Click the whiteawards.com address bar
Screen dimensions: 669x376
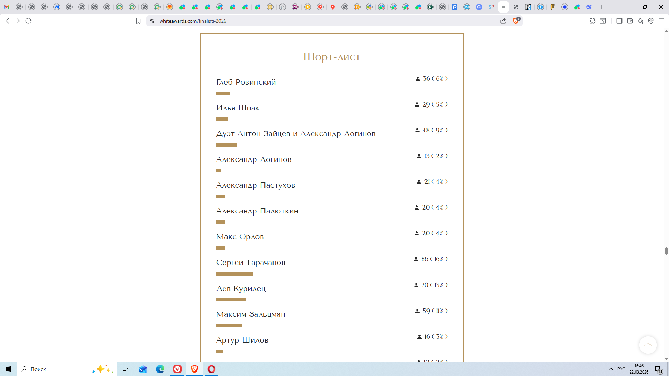(279, 21)
